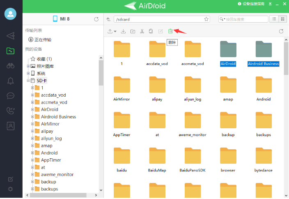Select the accmeta_vod folder in grid
This screenshot has width=289, height=199.
[193, 53]
